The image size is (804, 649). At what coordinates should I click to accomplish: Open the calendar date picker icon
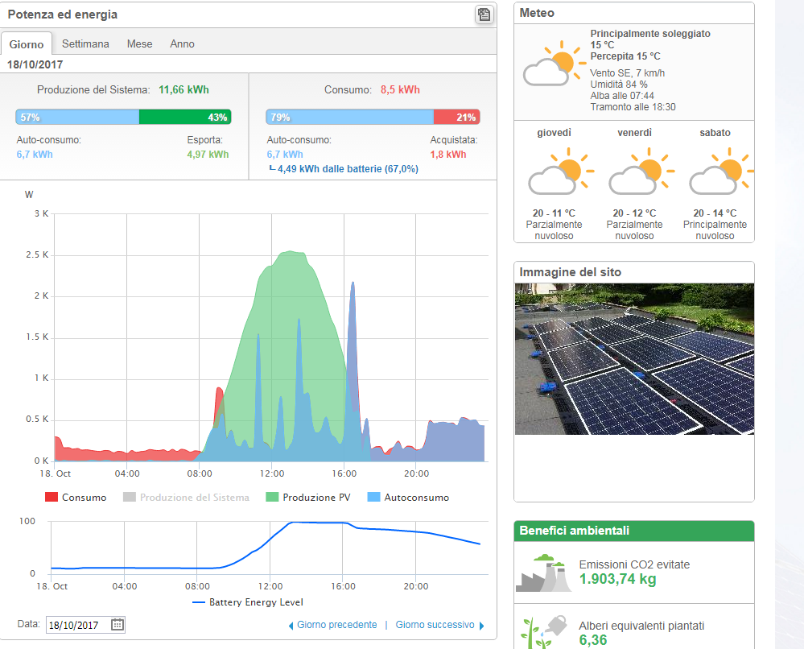coord(117,624)
